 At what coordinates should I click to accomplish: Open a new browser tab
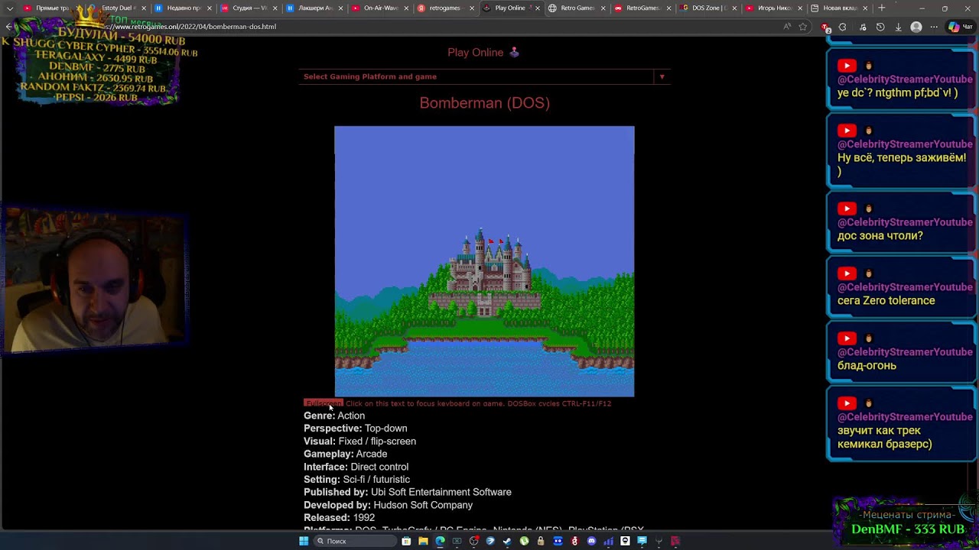coord(882,8)
